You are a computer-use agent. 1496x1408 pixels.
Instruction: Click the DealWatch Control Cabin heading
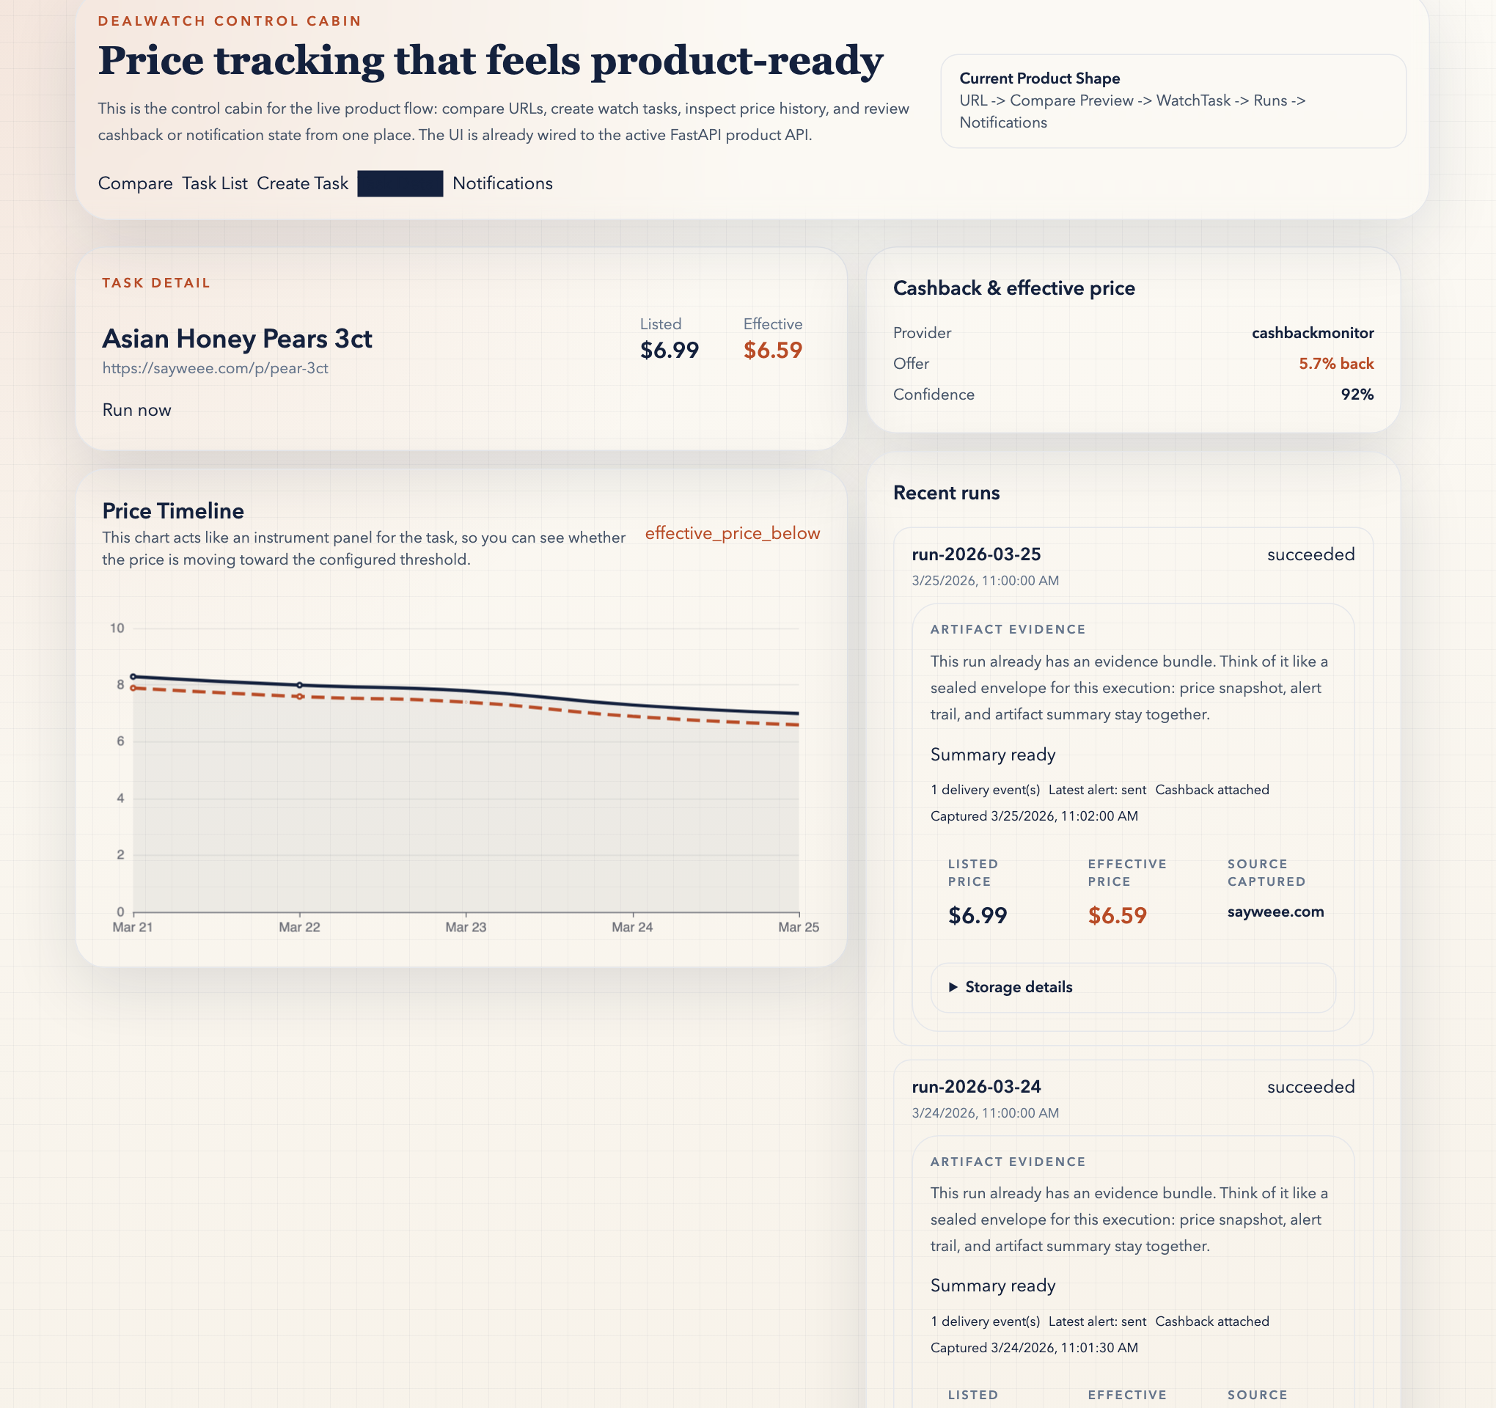[229, 21]
